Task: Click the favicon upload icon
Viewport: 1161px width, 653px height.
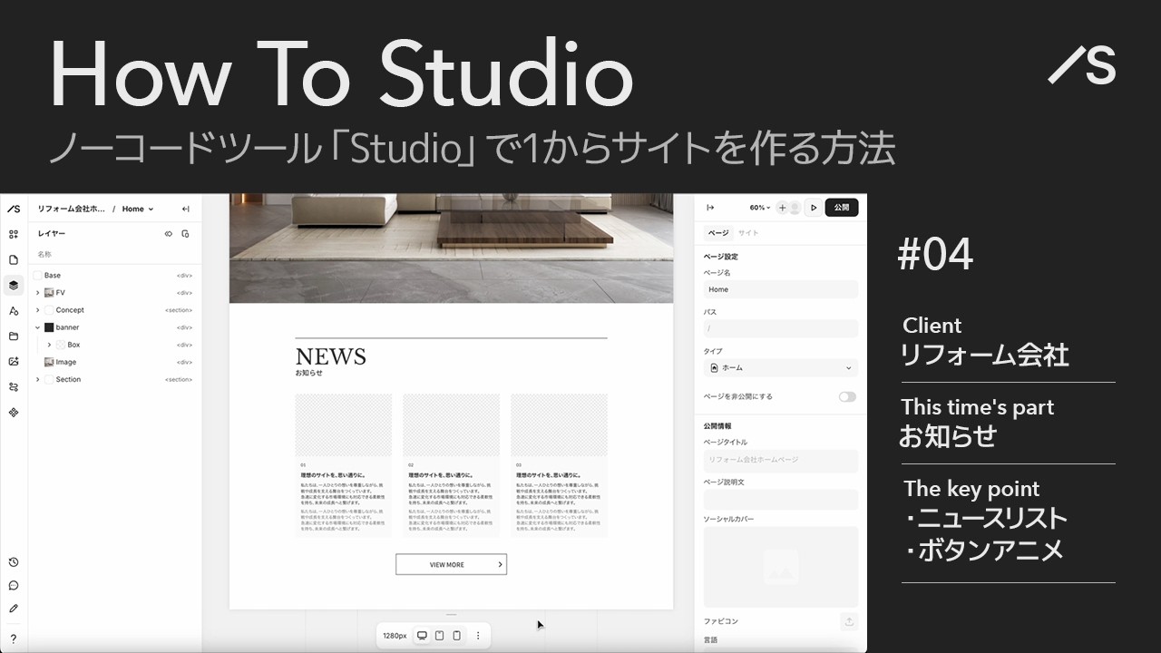Action: point(849,621)
